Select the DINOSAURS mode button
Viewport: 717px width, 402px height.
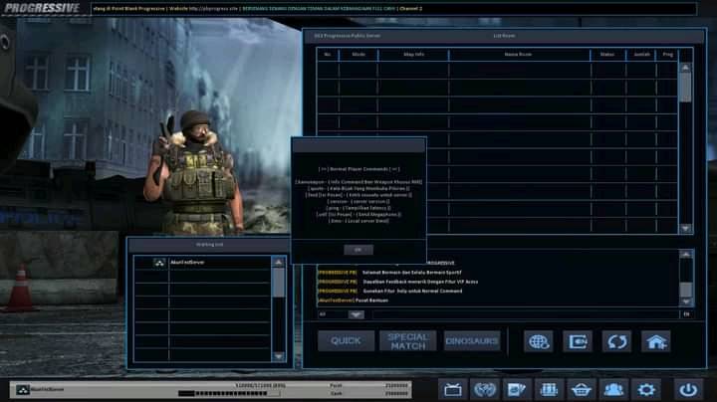point(472,340)
